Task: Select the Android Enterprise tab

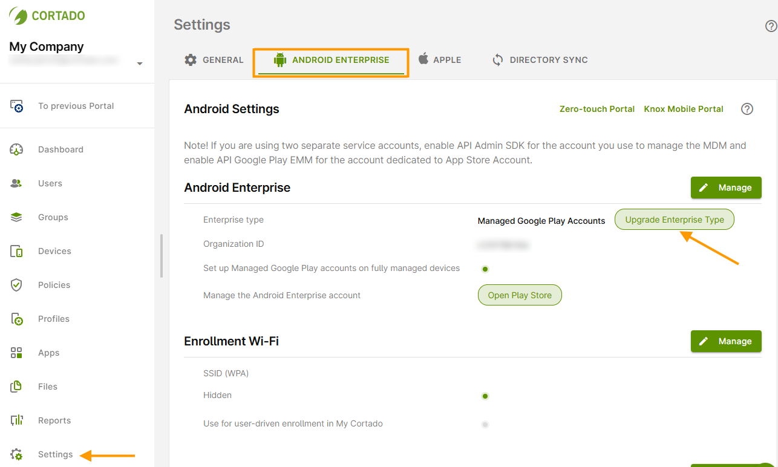Action: pos(331,60)
